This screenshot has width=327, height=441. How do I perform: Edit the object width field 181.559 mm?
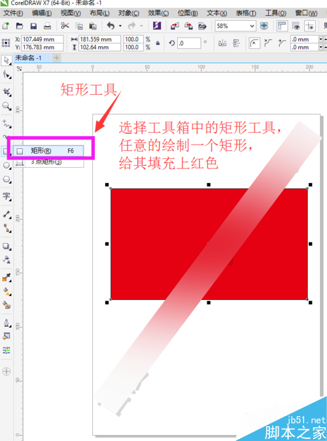99,39
